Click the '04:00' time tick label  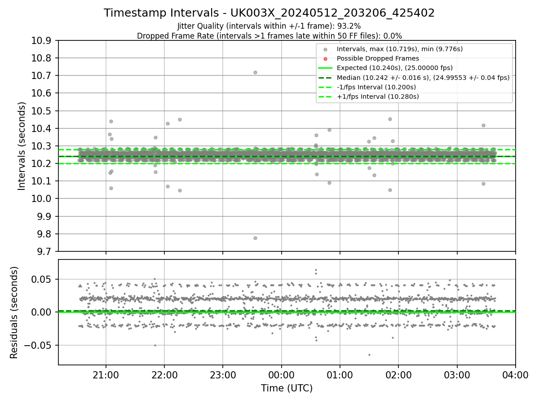click(x=516, y=375)
